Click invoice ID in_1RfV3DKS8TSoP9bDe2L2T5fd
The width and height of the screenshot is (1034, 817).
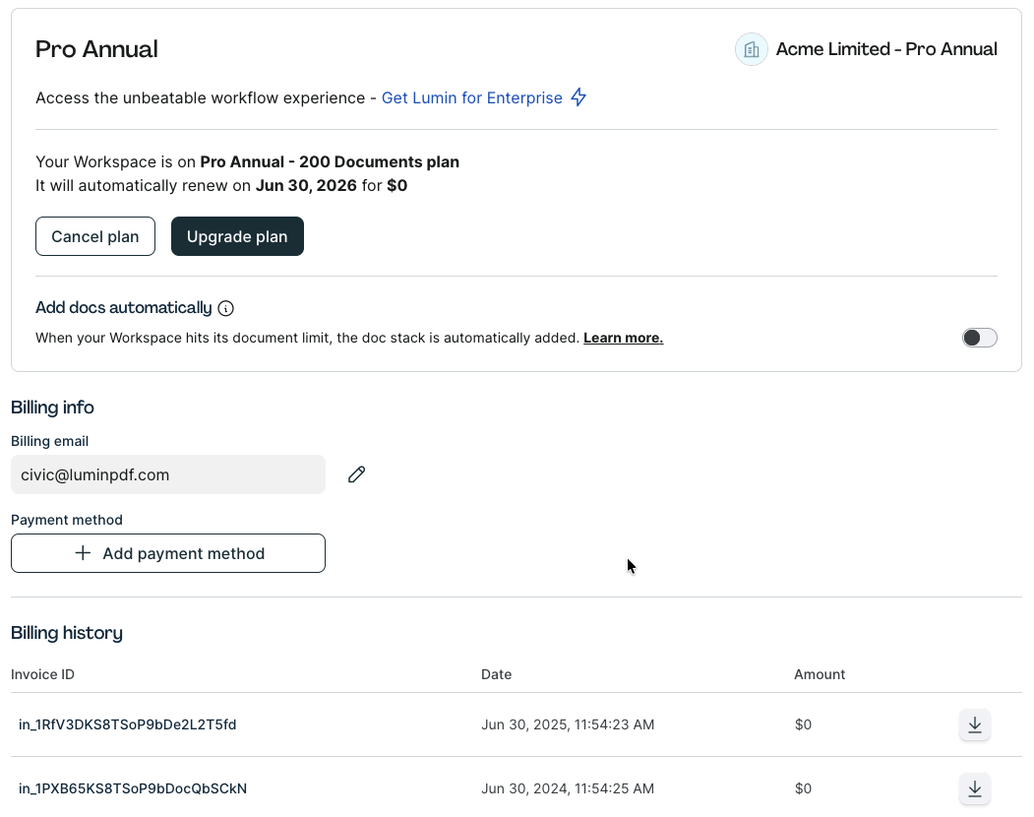127,724
